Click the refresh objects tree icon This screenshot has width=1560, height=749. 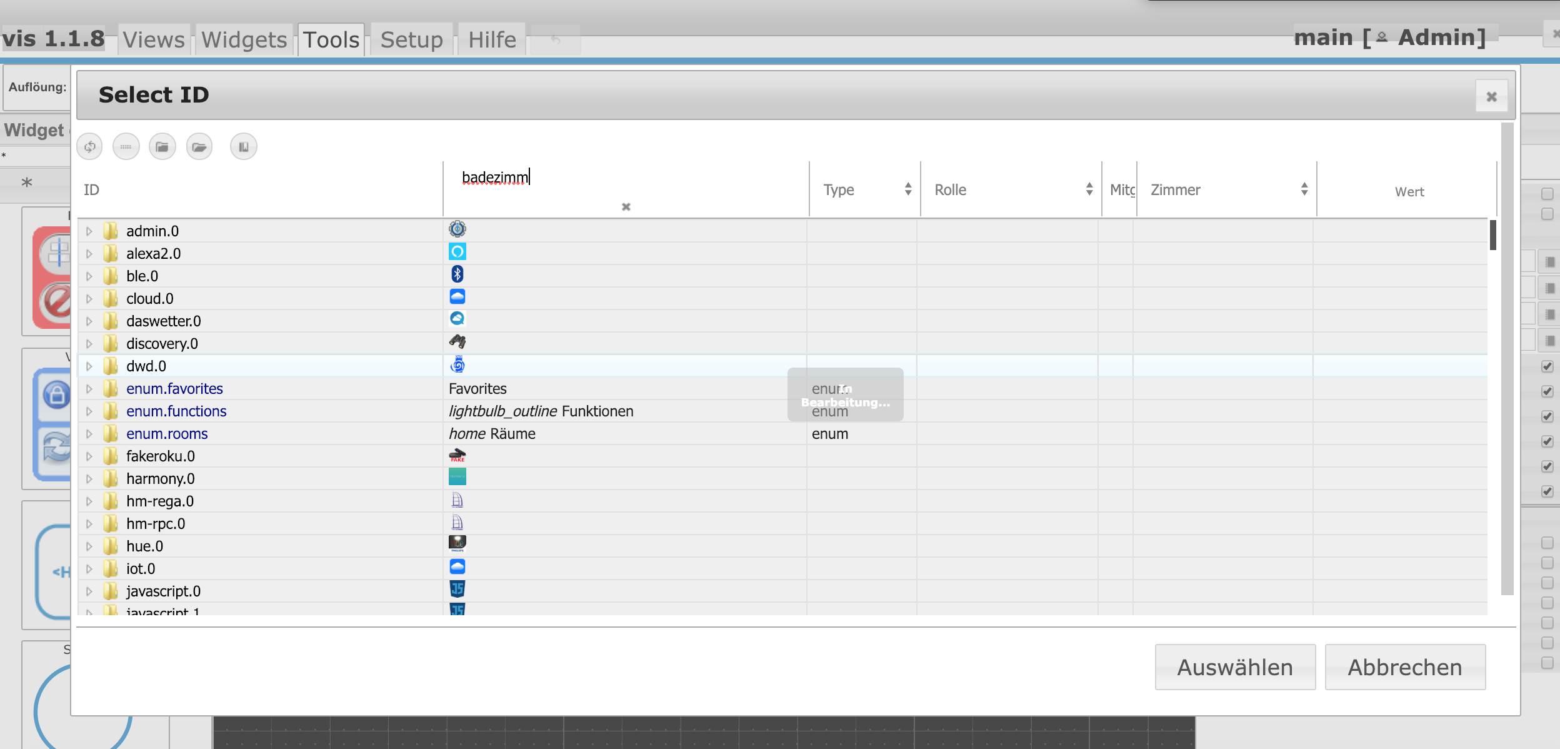[x=90, y=147]
